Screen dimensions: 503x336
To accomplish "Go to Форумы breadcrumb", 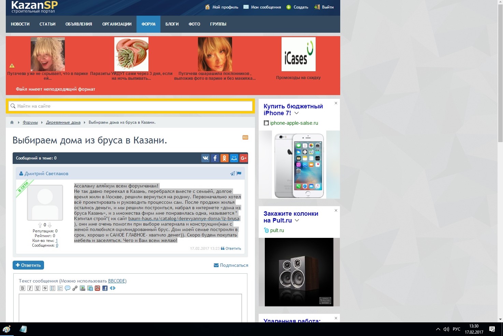I will (30, 122).
